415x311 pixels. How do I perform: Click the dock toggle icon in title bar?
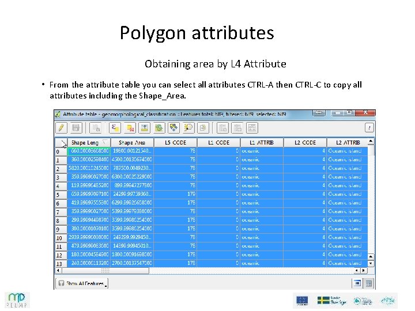coord(319,113)
